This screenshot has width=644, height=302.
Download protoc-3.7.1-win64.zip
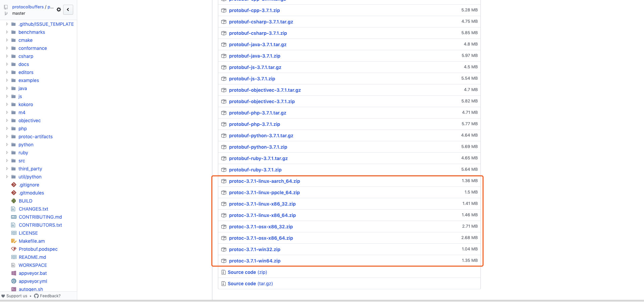pyautogui.click(x=255, y=261)
